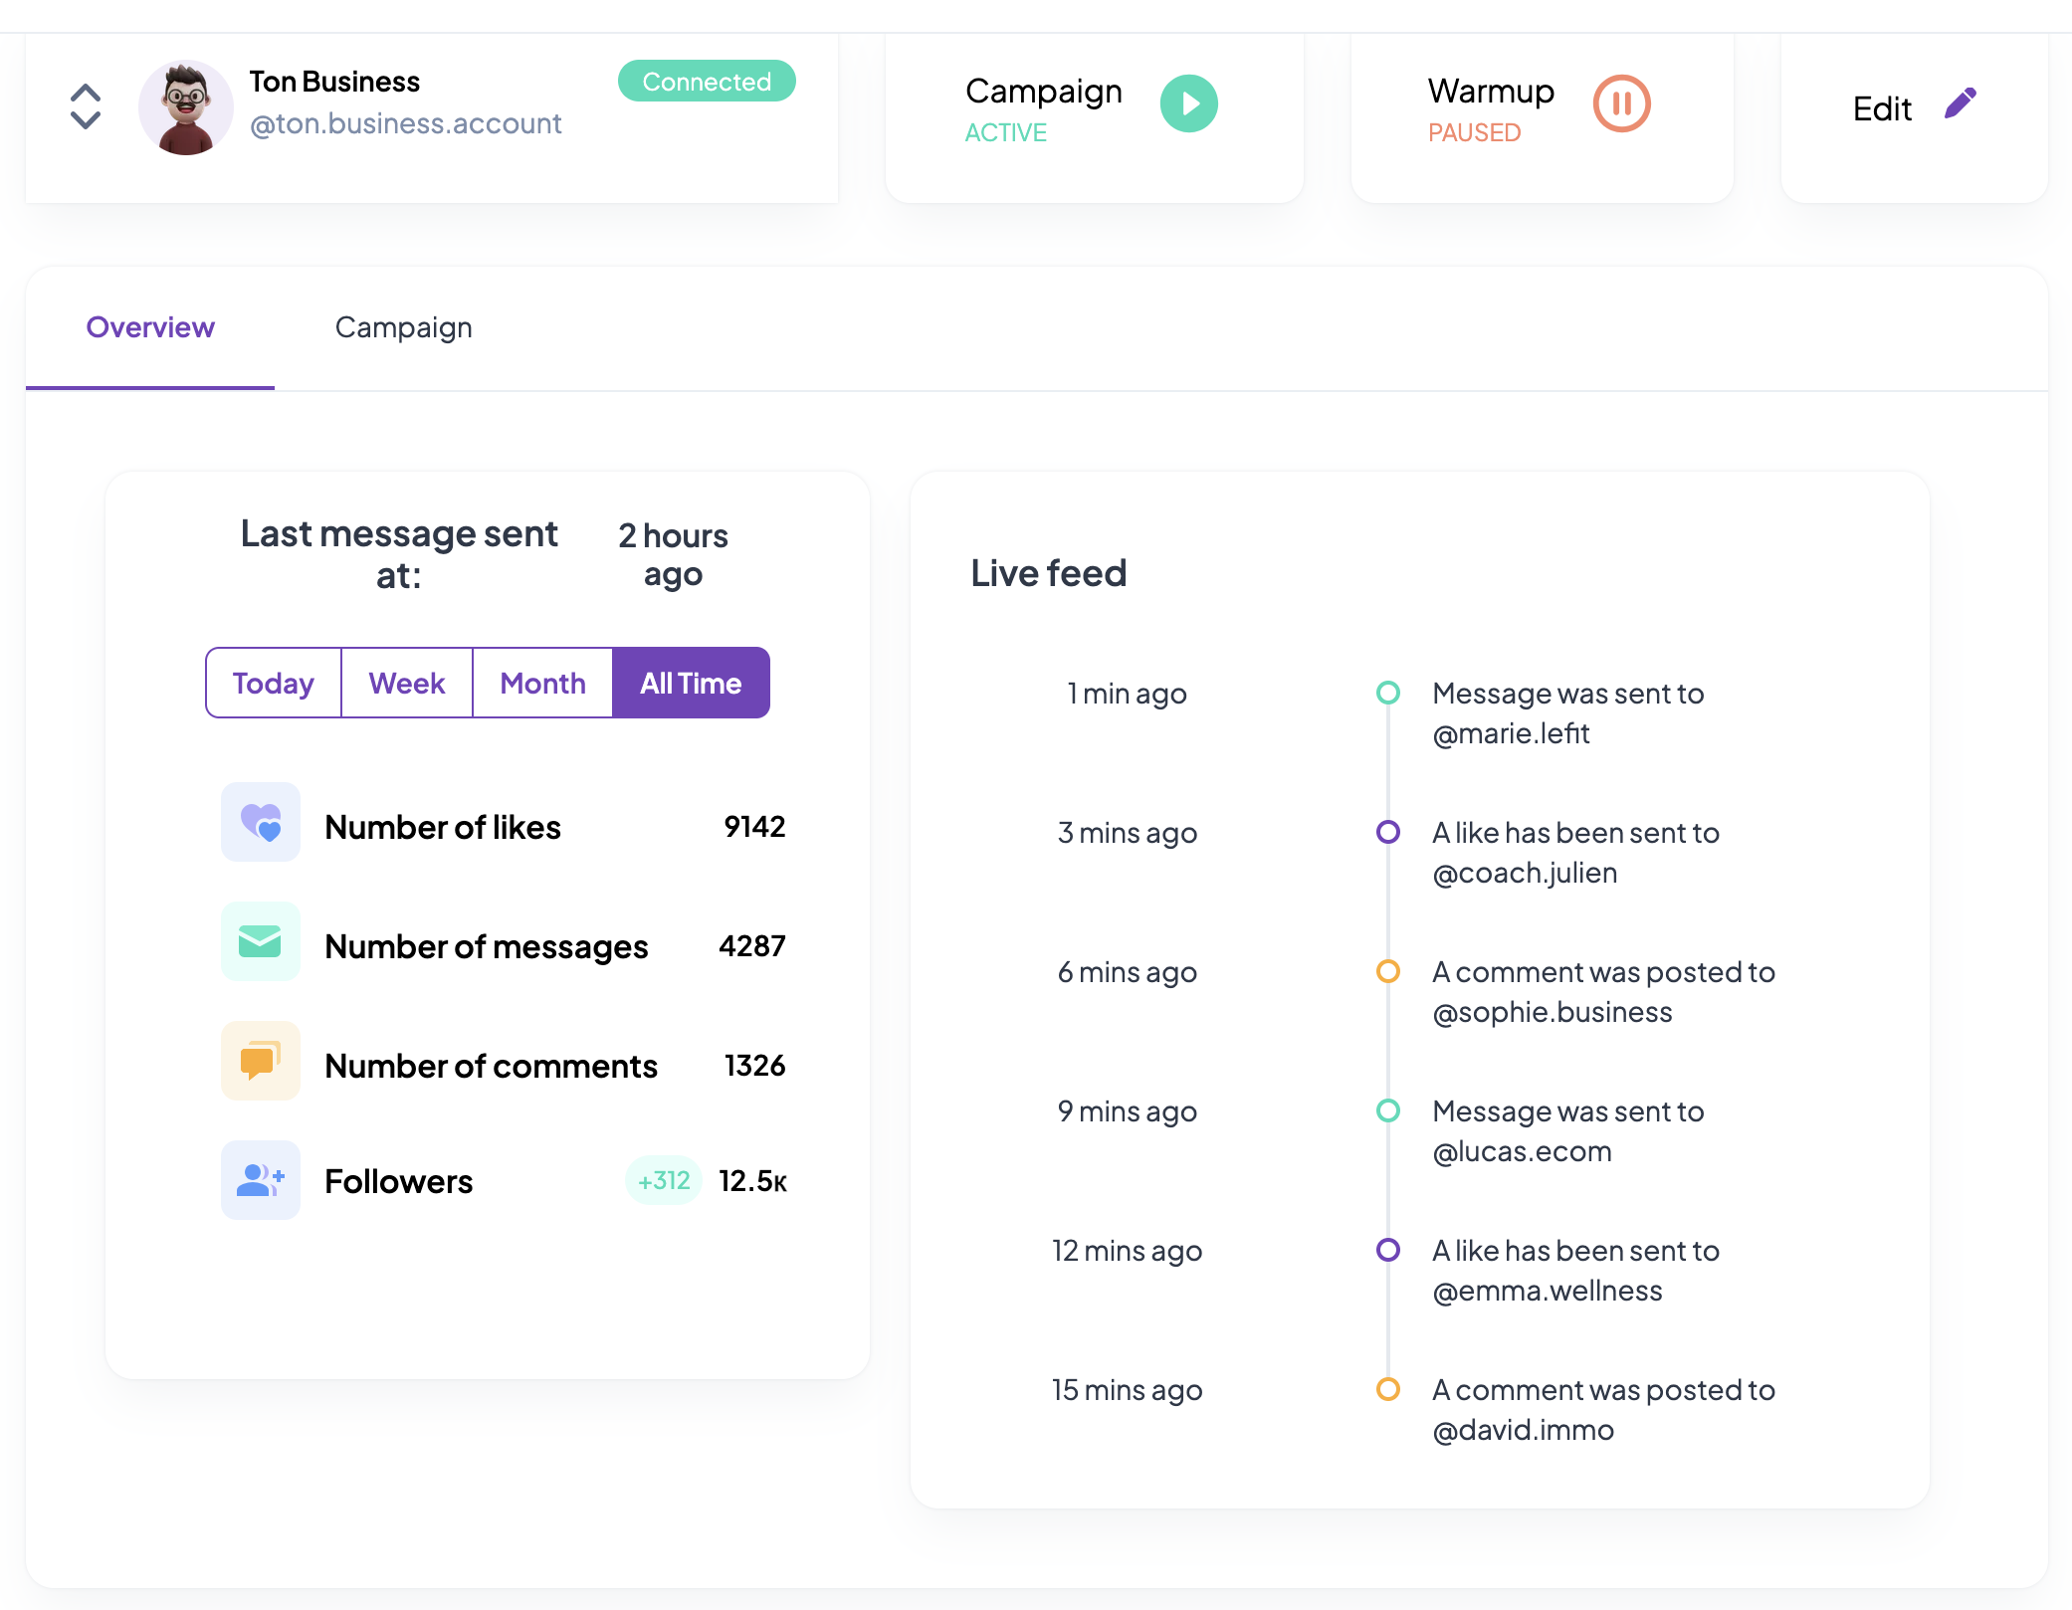The image size is (2072, 1610).
Task: Click the +312 followers badge
Action: tap(664, 1181)
